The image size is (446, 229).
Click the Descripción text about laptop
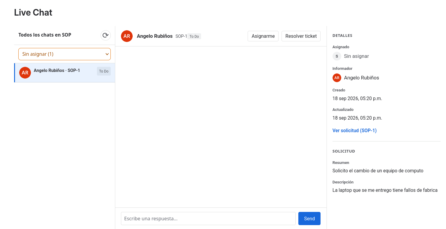pyautogui.click(x=385, y=190)
